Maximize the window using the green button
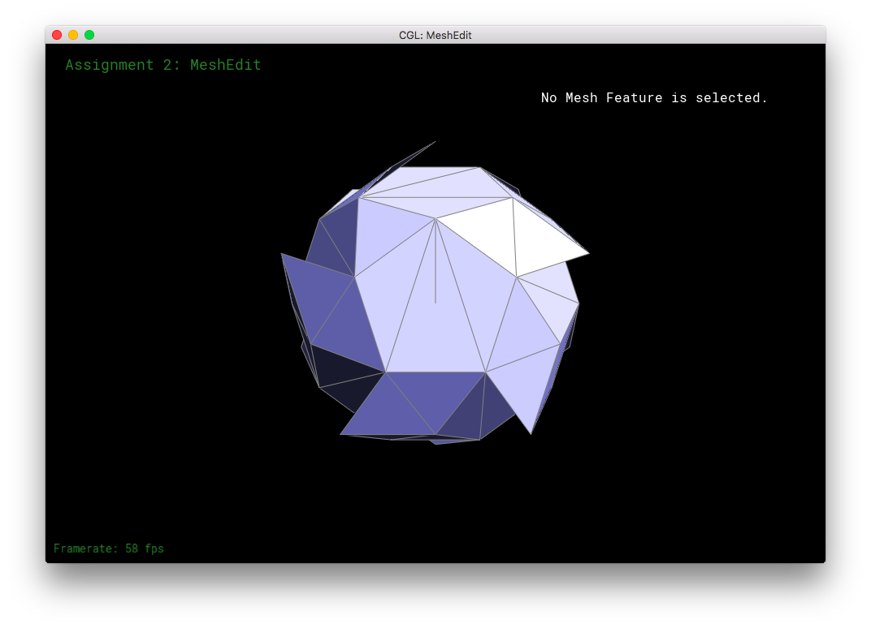871x628 pixels. click(x=89, y=35)
